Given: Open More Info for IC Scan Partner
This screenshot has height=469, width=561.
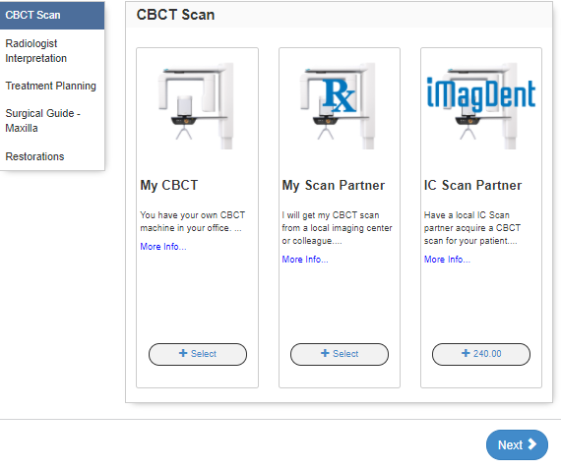Looking at the screenshot, I should pyautogui.click(x=447, y=260).
